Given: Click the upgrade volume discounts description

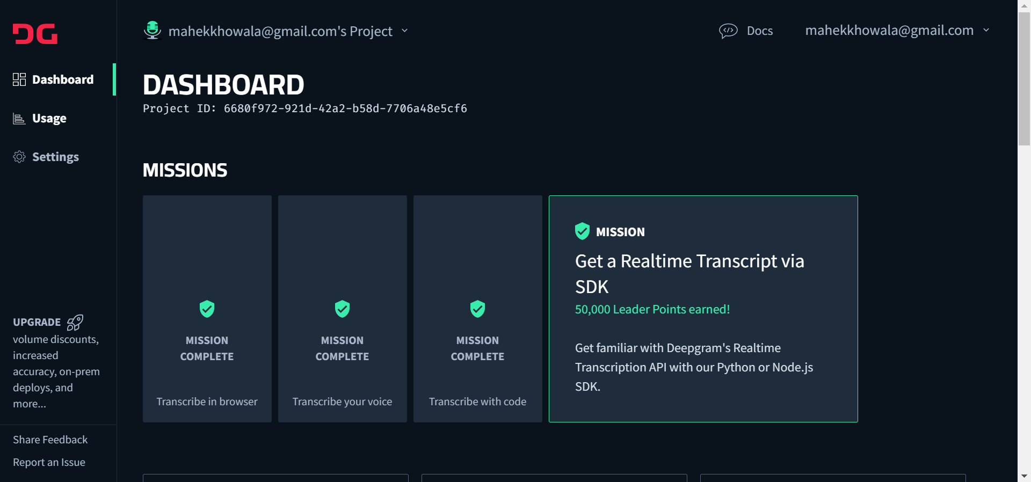Looking at the screenshot, I should click(x=56, y=371).
